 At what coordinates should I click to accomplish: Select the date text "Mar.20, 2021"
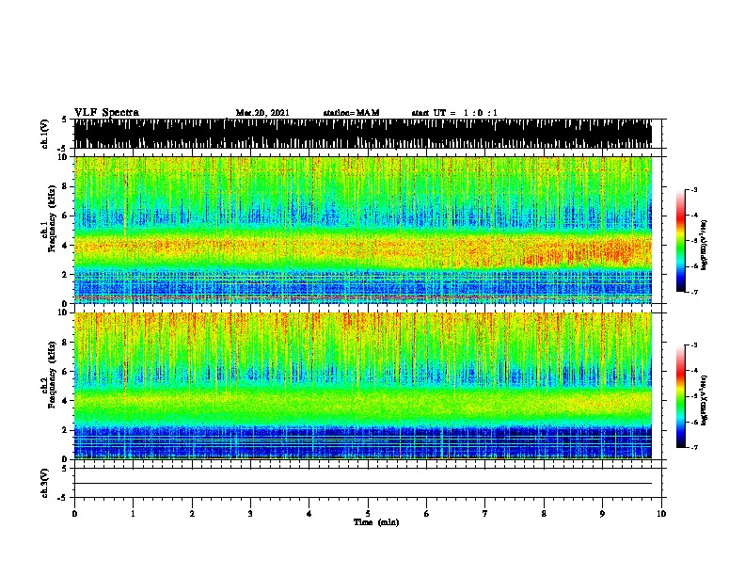262,113
